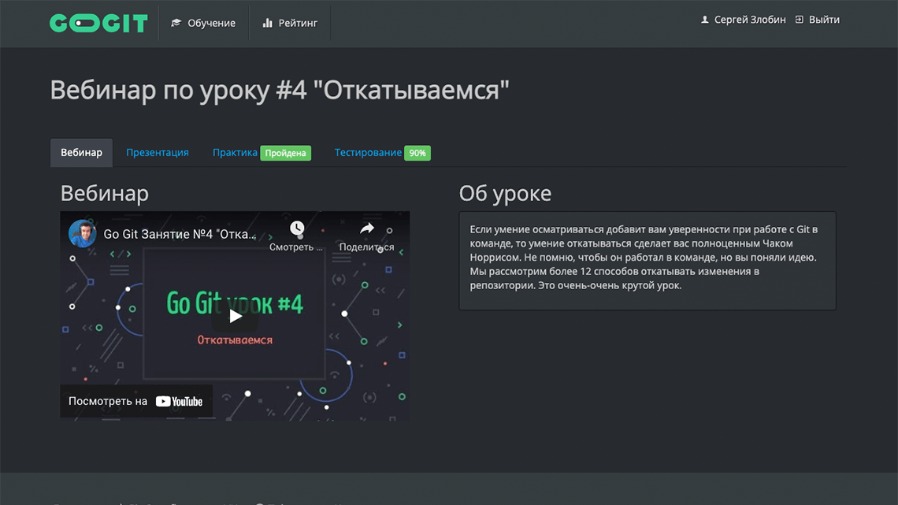This screenshot has height=505, width=898.
Task: Click the logout icon next to Выйти
Action: tap(798, 19)
